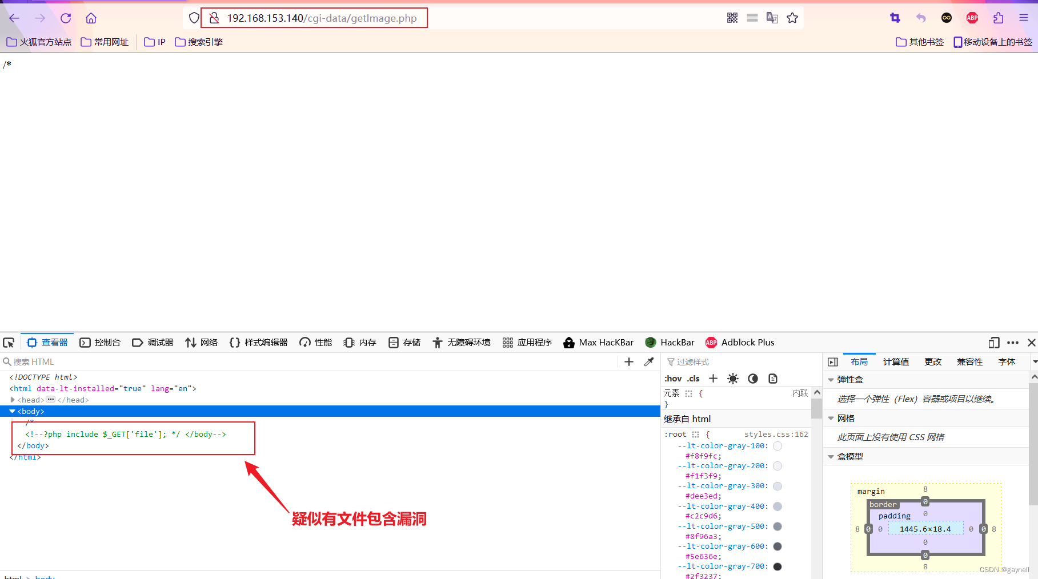Reload the current page

66,18
